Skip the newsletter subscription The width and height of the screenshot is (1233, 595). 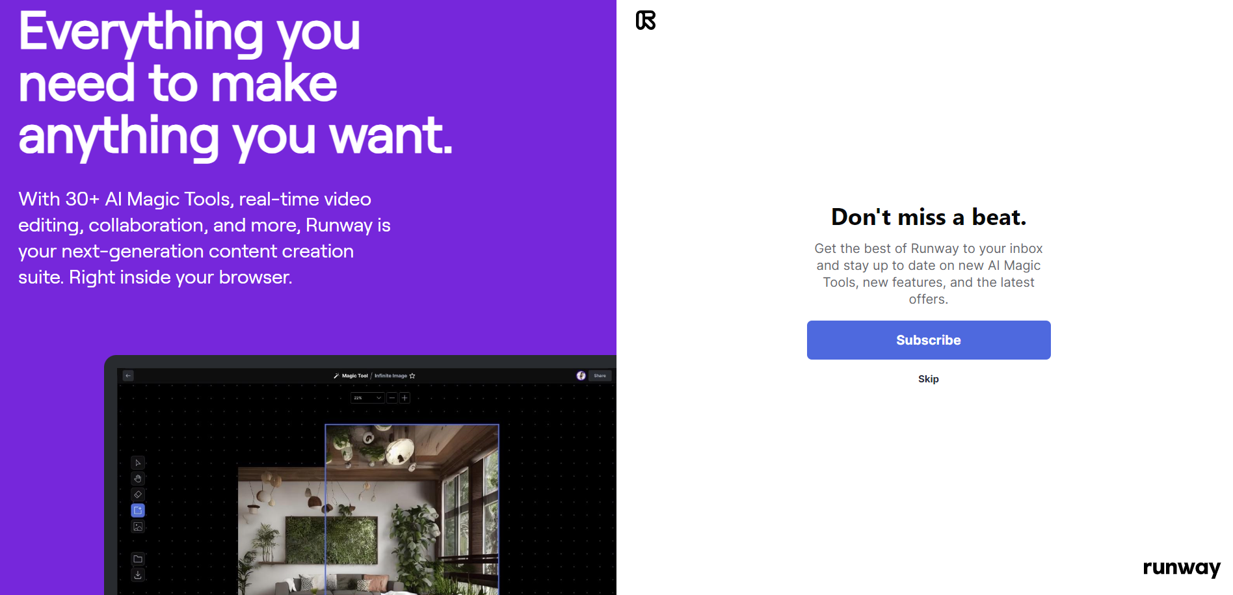[x=929, y=379]
